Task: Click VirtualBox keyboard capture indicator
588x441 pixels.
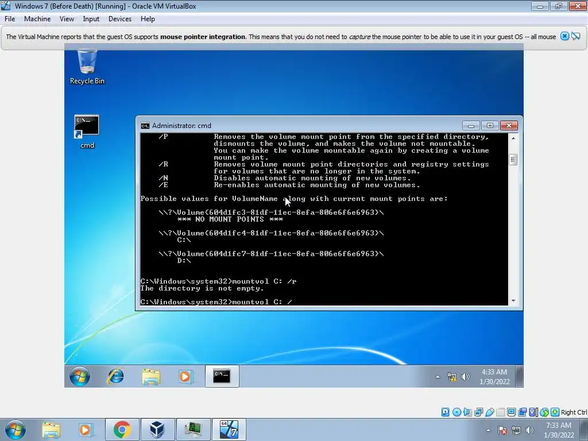Action: tap(555, 412)
